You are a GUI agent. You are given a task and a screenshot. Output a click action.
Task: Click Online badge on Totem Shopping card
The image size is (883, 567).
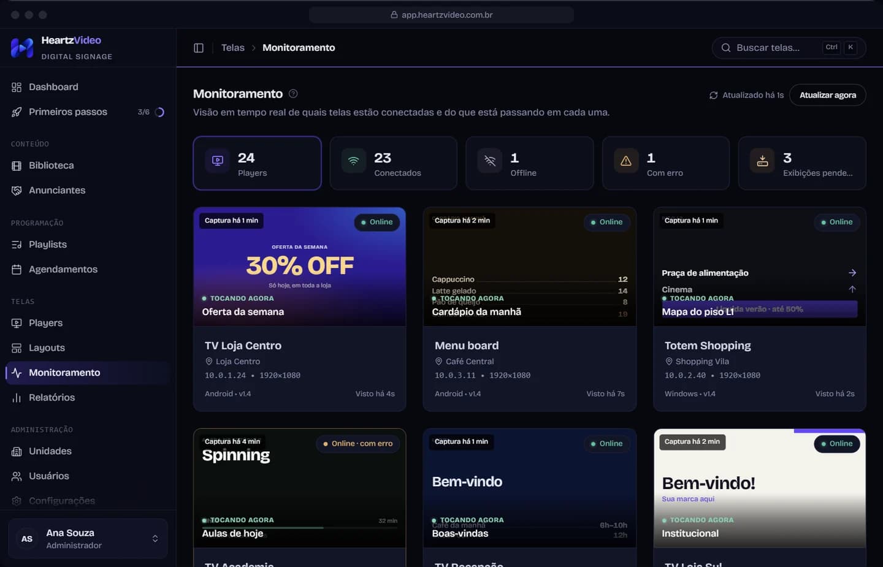pos(836,222)
